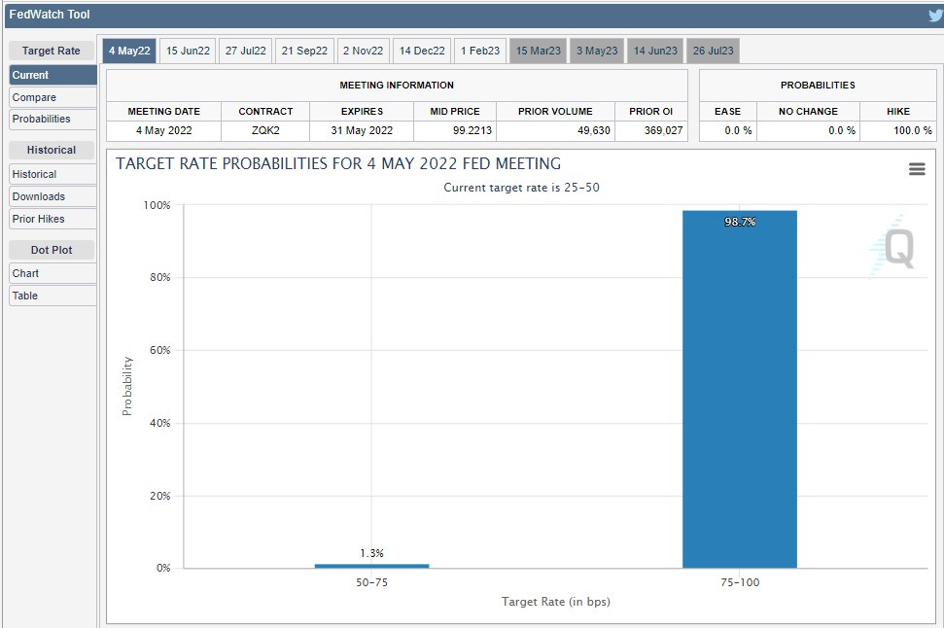Screen dimensions: 944x628
Task: Click the PRIOR VOLUME column header
Action: [x=555, y=112]
